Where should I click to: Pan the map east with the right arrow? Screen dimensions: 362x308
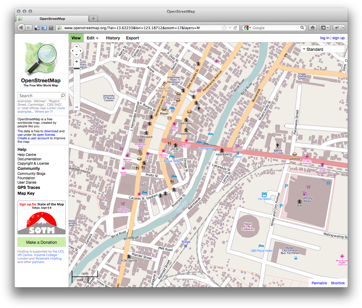pyautogui.click(x=81, y=51)
